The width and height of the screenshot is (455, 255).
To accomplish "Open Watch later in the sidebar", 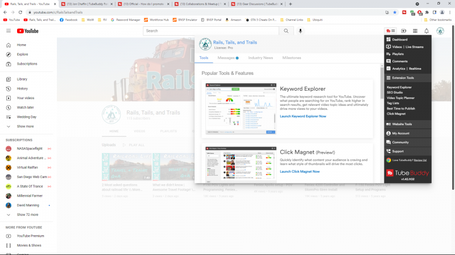I will pyautogui.click(x=25, y=107).
